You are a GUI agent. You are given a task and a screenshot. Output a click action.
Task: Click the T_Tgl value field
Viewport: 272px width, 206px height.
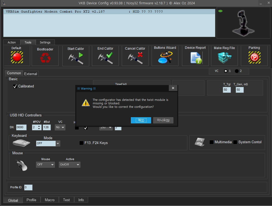pyautogui.click(x=227, y=90)
